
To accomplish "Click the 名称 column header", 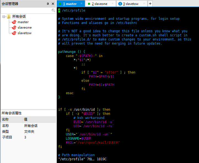I will [12, 119].
